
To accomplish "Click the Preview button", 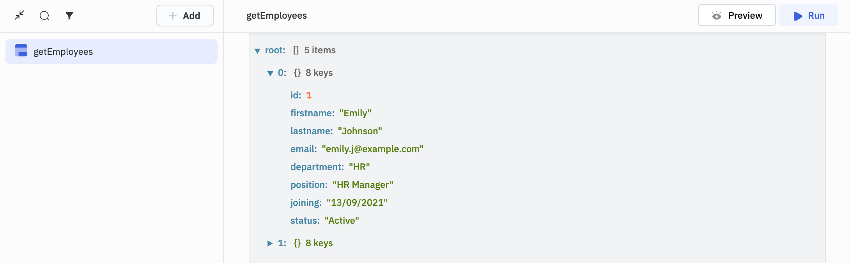I will [x=737, y=16].
